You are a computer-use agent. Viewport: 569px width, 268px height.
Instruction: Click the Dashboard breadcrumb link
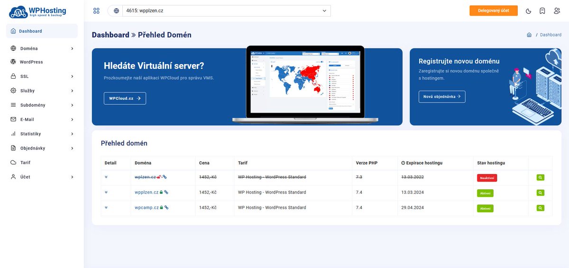pyautogui.click(x=551, y=35)
